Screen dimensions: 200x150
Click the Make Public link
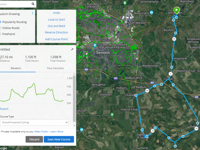coord(41,131)
